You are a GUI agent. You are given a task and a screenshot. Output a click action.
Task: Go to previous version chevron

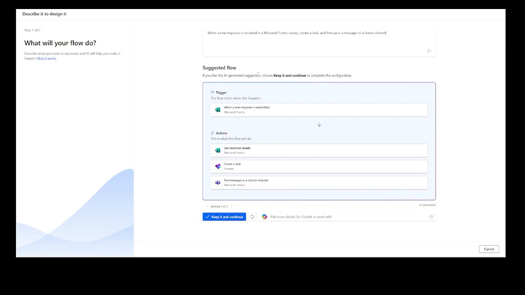point(207,206)
